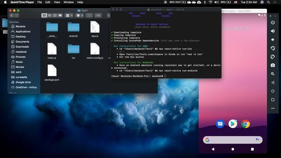Open Bluetooth menu in menu bar
The height and width of the screenshot is (158, 281).
pos(205,2)
